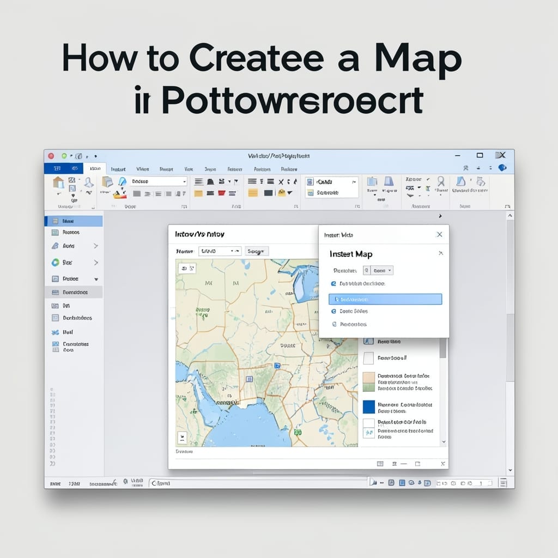Click the first blue tab at ribbon's left
Screen dimensions: 558x558
tap(57, 168)
